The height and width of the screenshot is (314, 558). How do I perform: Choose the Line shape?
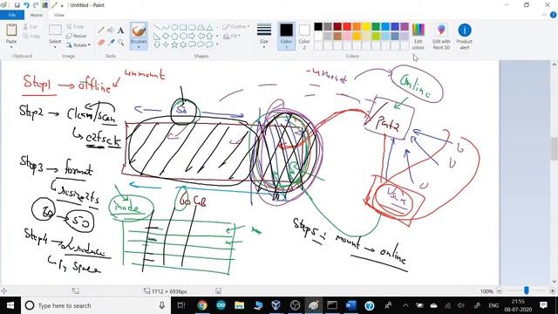coord(157,27)
